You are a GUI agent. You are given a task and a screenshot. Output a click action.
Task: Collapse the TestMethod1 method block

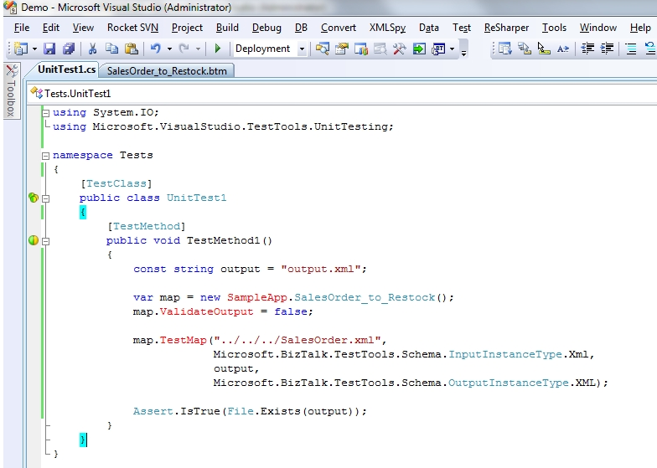tap(45, 241)
